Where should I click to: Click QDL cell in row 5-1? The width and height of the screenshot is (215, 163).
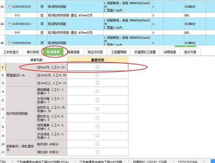pos(195,15)
